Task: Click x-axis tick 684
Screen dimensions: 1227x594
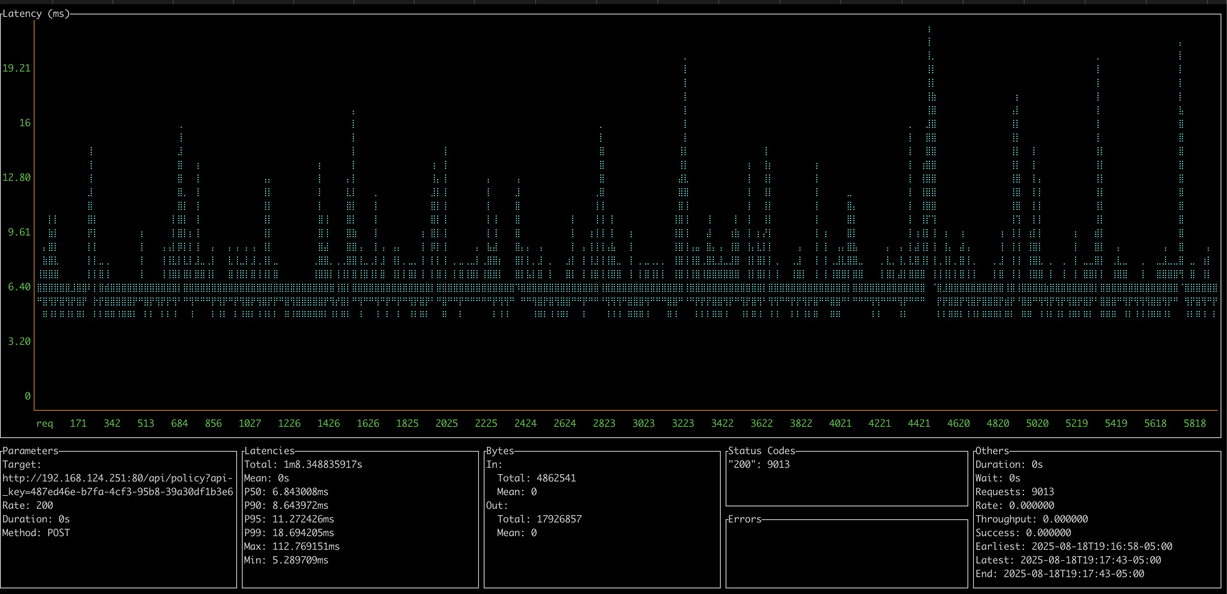Action: tap(180, 424)
